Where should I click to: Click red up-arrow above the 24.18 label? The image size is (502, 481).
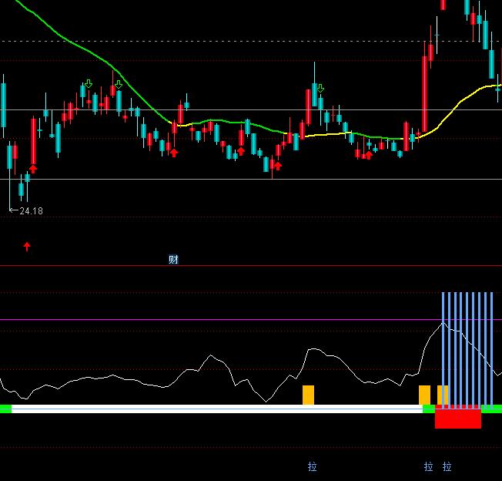32,167
